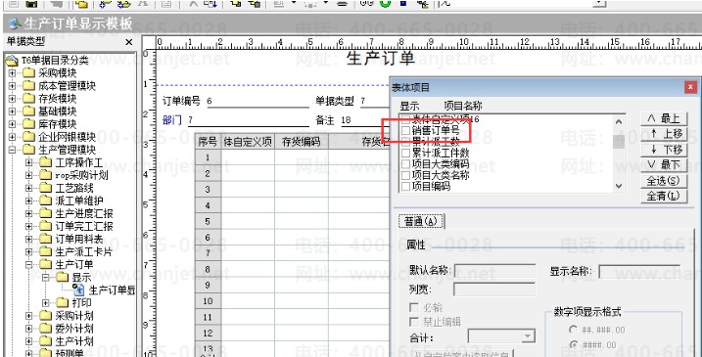Close the 单据类型 side panel
702x357 pixels.
coord(129,42)
